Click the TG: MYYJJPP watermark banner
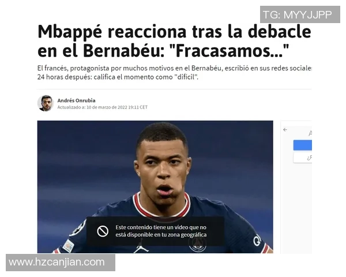Screen dimensions: 346x277 pyautogui.click(x=300, y=14)
